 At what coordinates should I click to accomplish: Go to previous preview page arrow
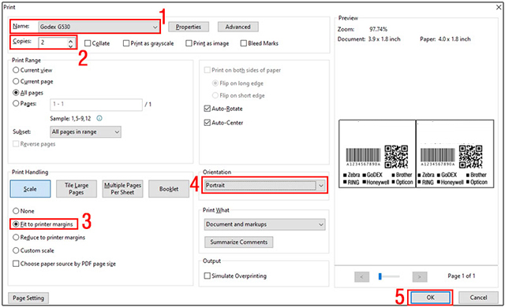tap(361, 276)
